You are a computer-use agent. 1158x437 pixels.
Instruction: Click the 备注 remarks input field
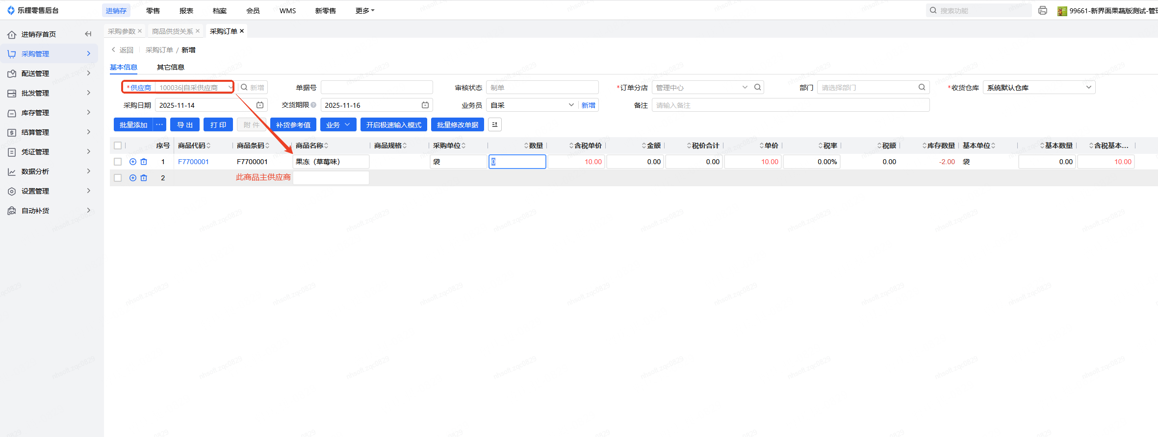pyautogui.click(x=790, y=105)
